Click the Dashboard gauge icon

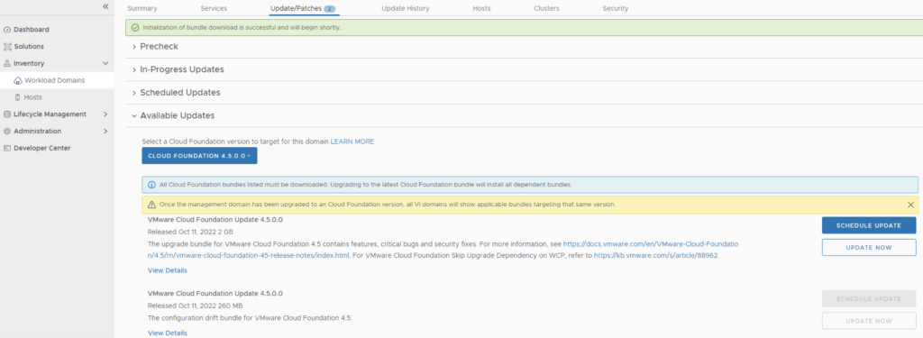(x=7, y=30)
